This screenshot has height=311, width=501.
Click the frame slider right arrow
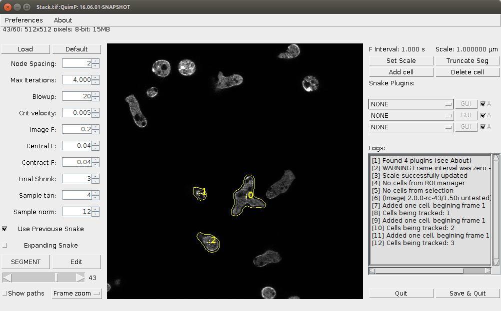80,278
